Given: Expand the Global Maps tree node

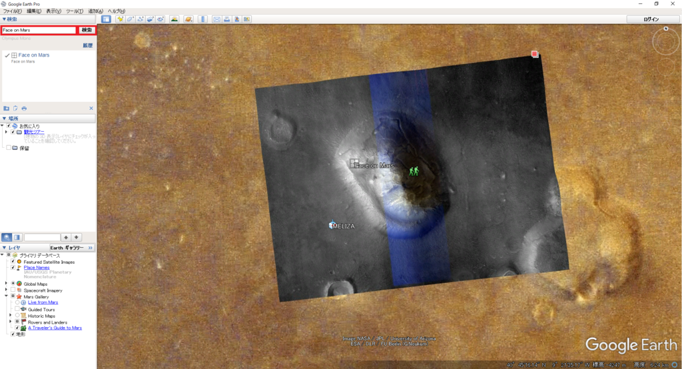Looking at the screenshot, I should click(x=7, y=284).
